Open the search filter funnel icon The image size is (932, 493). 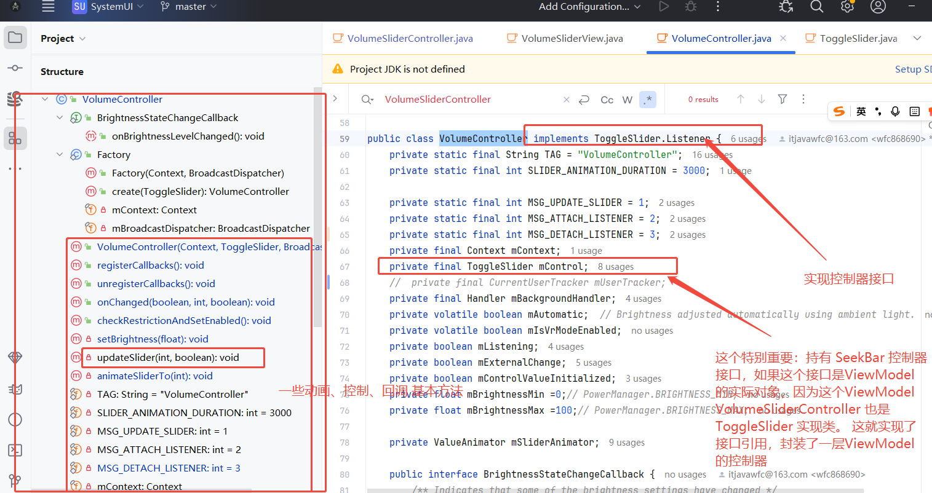[783, 99]
